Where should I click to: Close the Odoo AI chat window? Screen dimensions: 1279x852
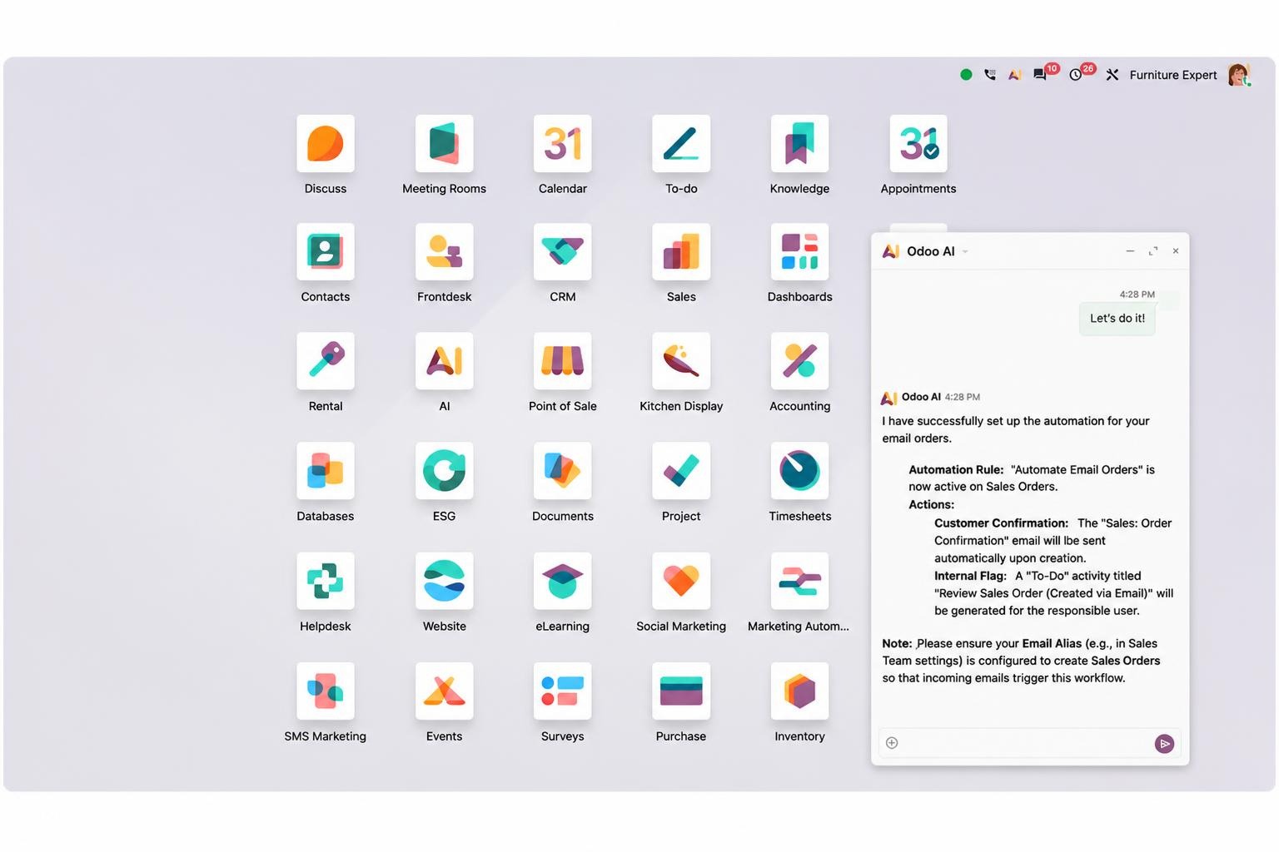tap(1176, 250)
